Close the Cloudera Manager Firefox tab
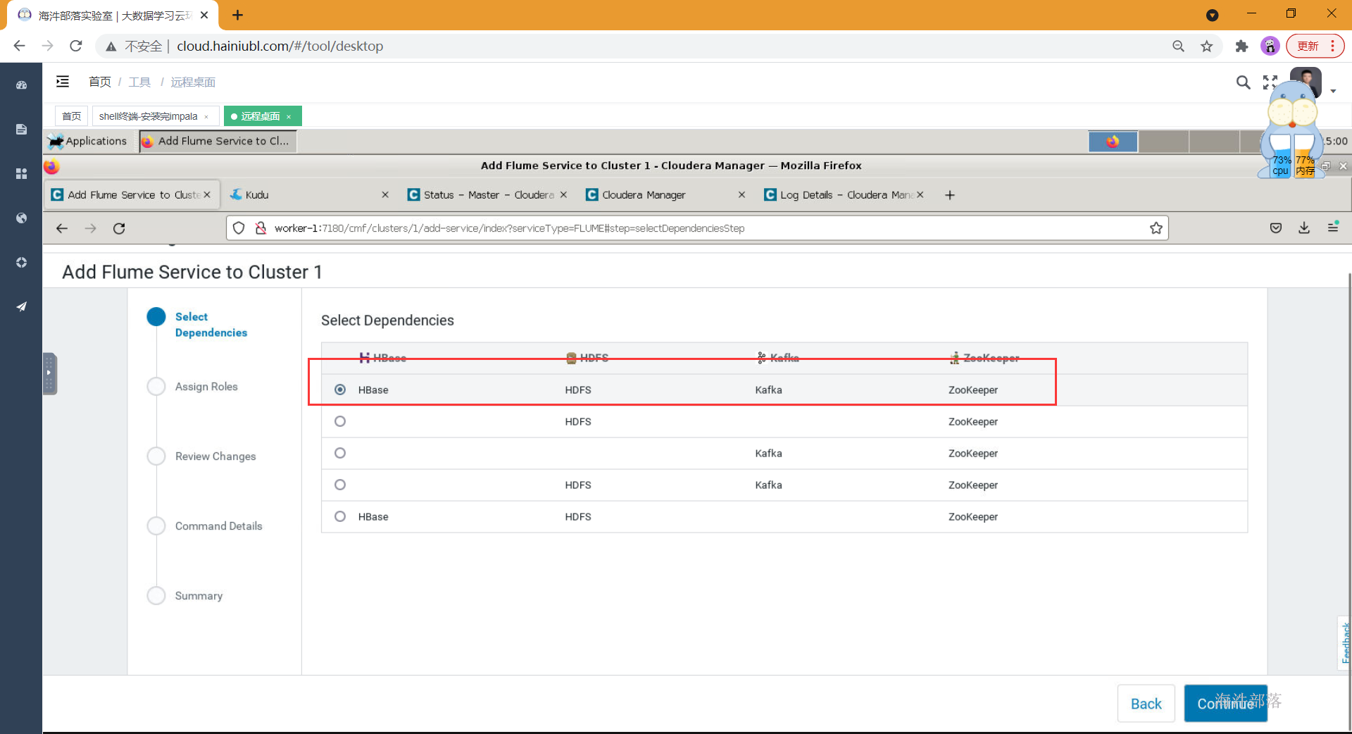This screenshot has width=1352, height=734. click(x=741, y=194)
